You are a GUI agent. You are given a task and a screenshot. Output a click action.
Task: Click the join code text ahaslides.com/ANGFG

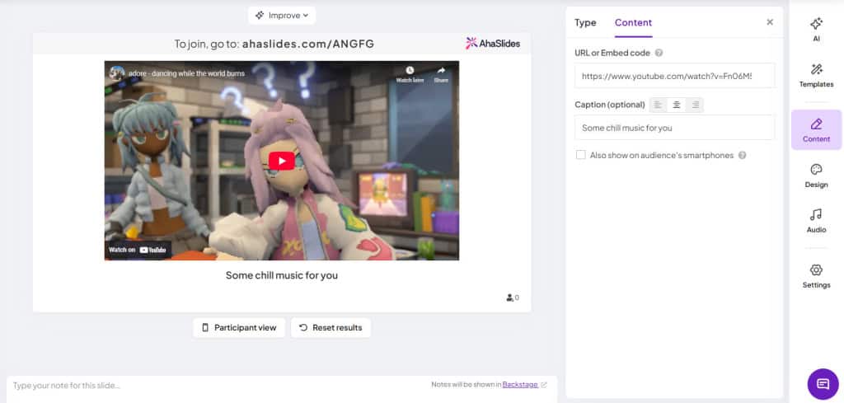tap(308, 45)
